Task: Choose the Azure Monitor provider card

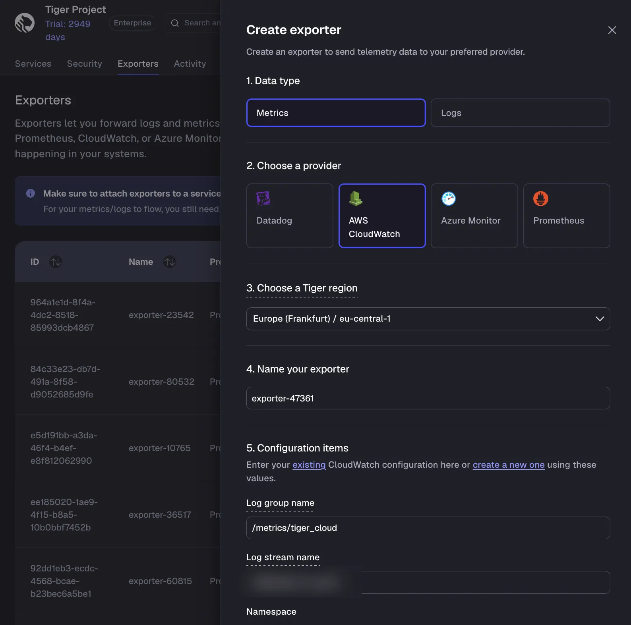Action: pos(474,216)
